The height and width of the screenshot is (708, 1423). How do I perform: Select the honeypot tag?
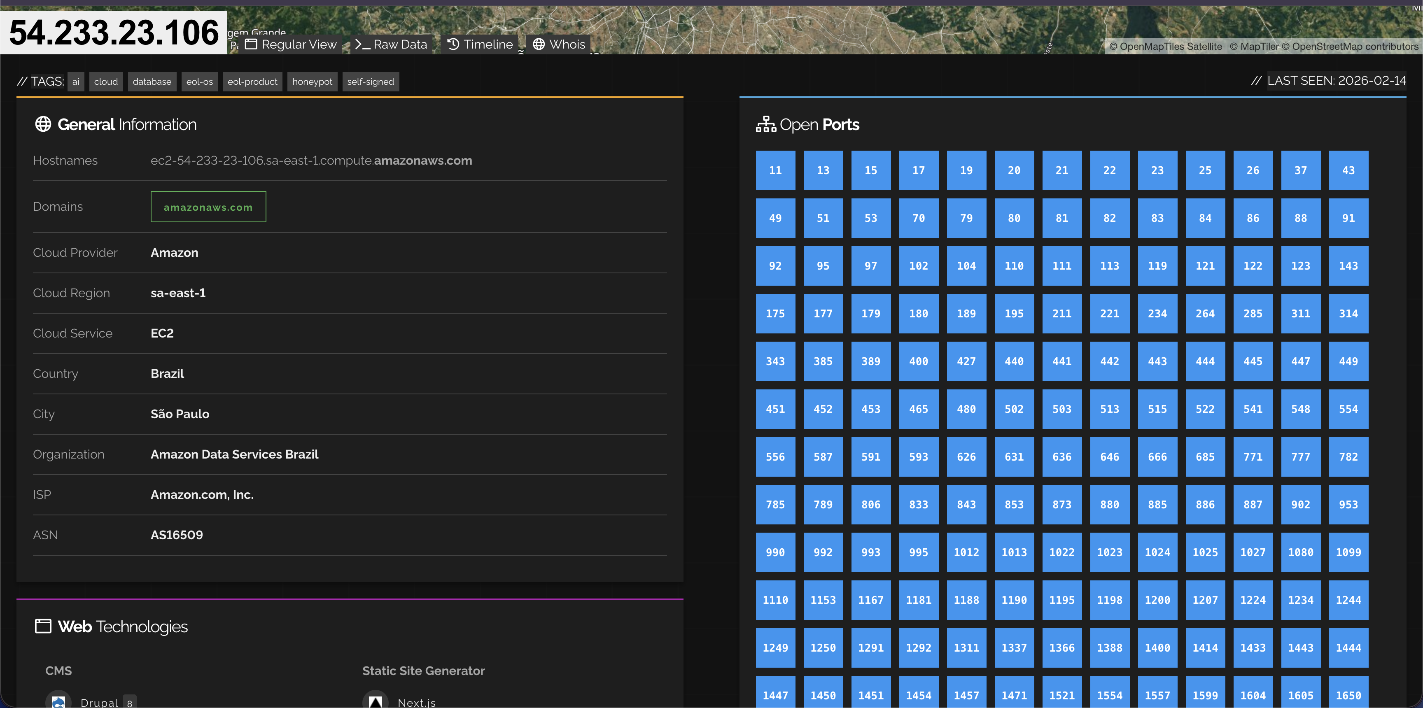coord(312,82)
